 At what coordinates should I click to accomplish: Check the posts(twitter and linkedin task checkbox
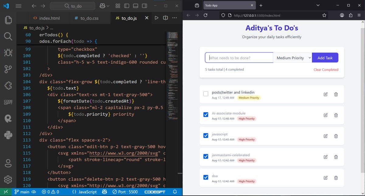pyautogui.click(x=206, y=94)
